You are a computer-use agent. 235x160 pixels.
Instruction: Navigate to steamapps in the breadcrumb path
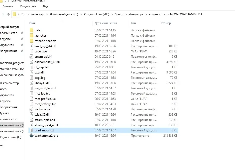136,14
